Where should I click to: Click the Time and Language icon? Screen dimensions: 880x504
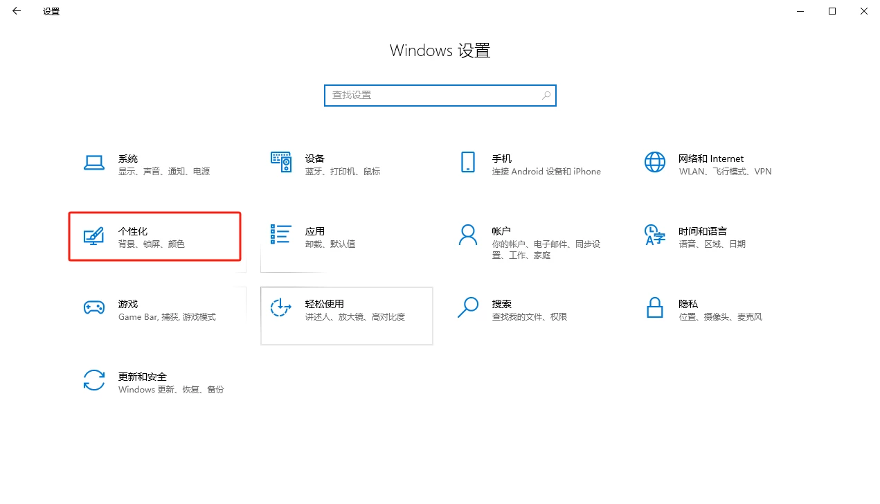[654, 235]
